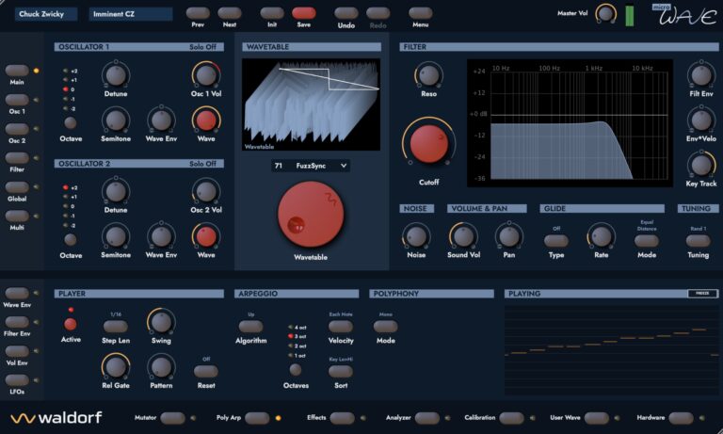This screenshot has width=723, height=434.
Task: Toggle the Player Active button
Action: point(71,324)
